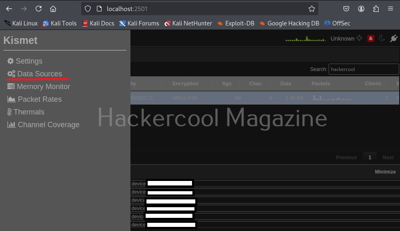
Task: Click the plug connection status icon
Action: pyautogui.click(x=393, y=39)
